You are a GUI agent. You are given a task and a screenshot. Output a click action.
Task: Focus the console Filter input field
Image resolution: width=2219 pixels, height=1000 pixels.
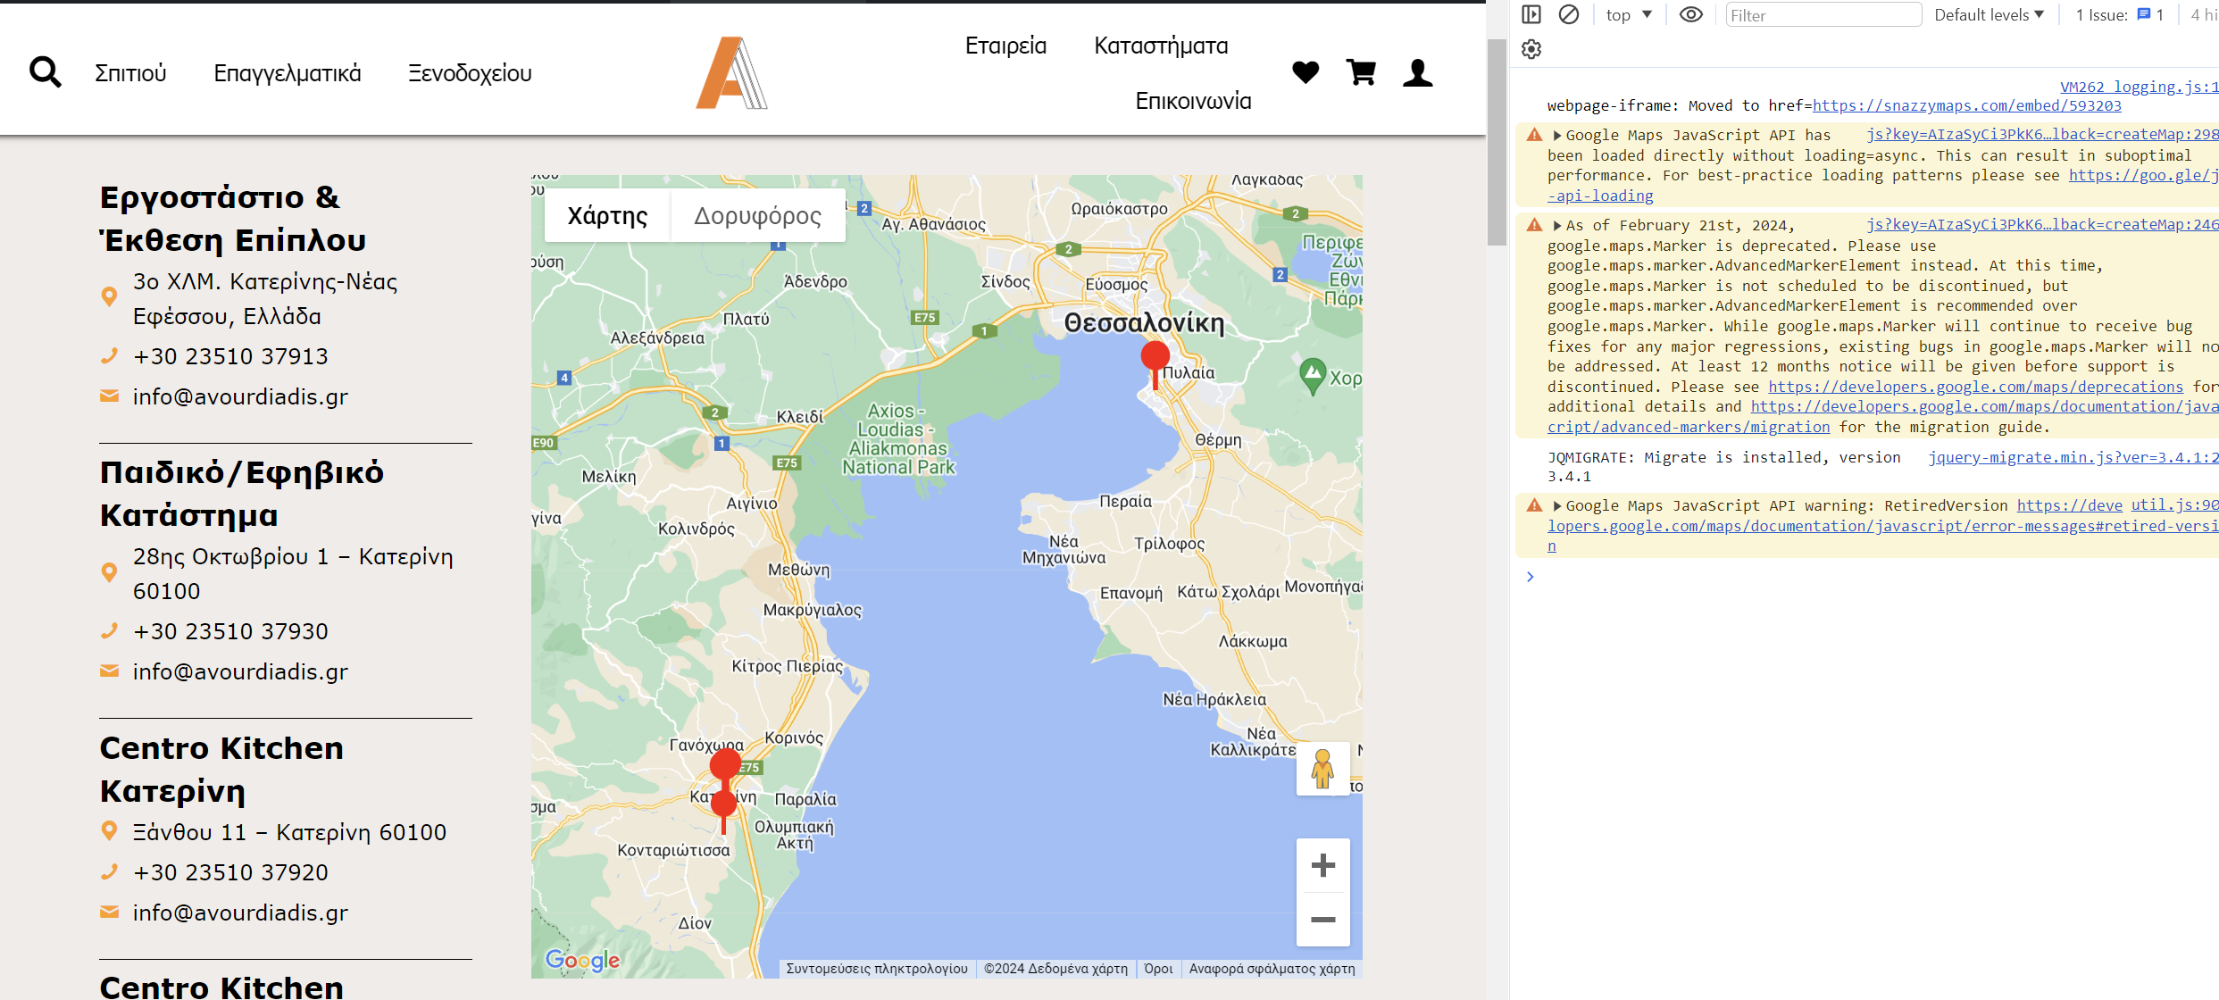tap(1823, 14)
